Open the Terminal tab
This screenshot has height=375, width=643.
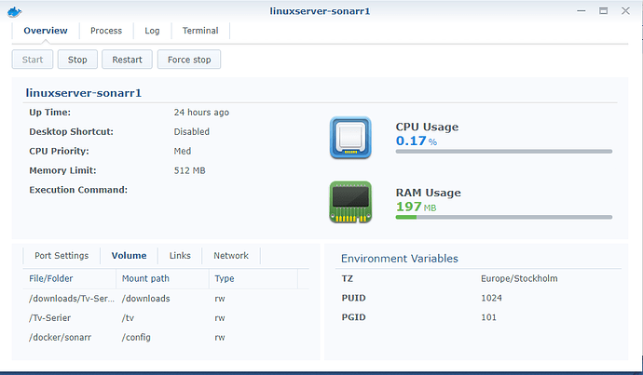click(x=200, y=31)
